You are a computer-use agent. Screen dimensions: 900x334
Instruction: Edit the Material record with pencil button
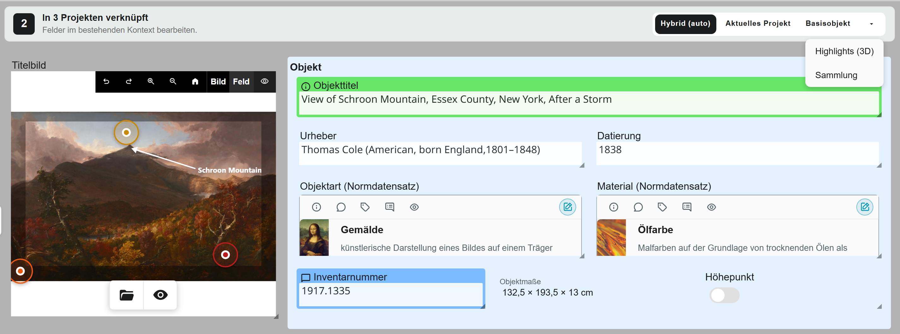coord(864,207)
